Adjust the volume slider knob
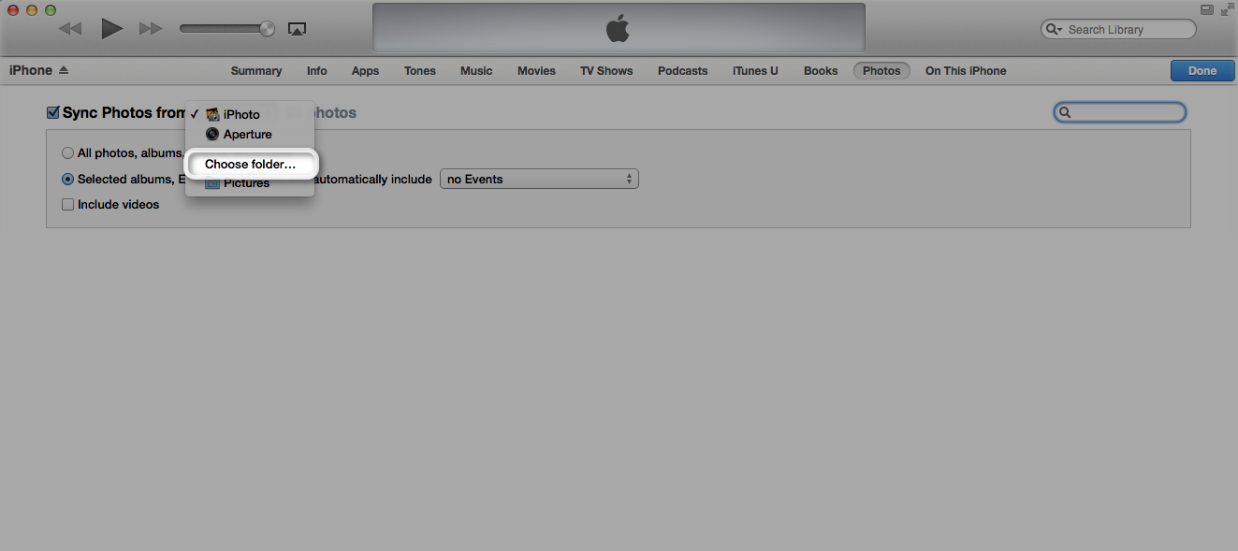Screen dimensions: 1238x551 point(268,29)
